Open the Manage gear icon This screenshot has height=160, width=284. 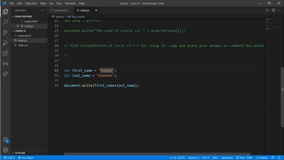(5, 150)
